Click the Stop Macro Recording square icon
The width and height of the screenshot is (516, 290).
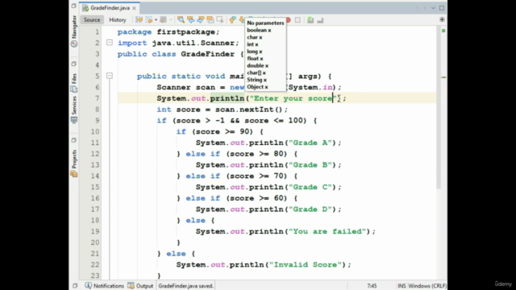click(x=298, y=20)
